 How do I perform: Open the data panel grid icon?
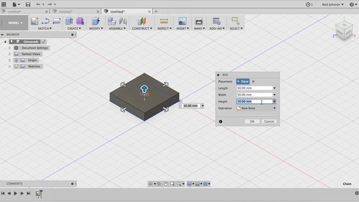[x=4, y=4]
